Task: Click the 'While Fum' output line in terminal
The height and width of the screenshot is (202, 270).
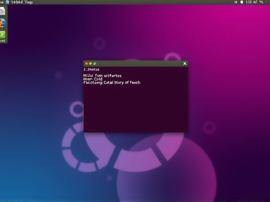Action: coord(103,76)
